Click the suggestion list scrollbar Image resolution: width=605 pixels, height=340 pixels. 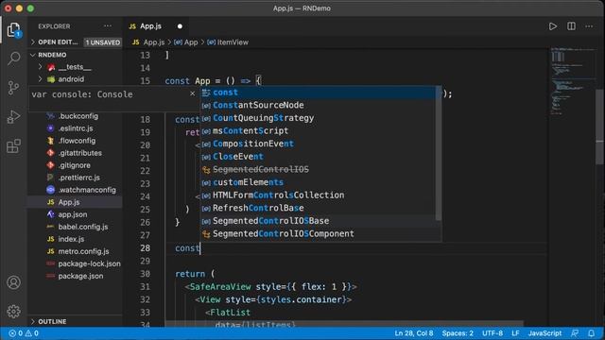[439, 154]
